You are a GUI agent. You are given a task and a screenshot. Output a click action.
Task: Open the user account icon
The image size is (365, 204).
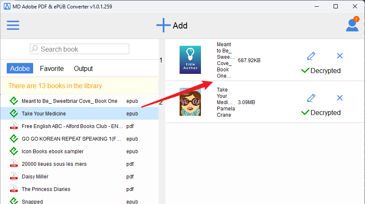tap(352, 25)
